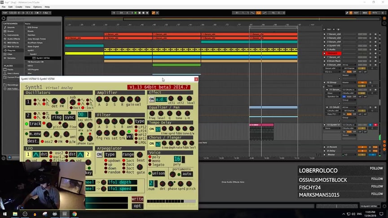Open the Options menu
The width and height of the screenshot is (388, 218).
click(37, 7)
